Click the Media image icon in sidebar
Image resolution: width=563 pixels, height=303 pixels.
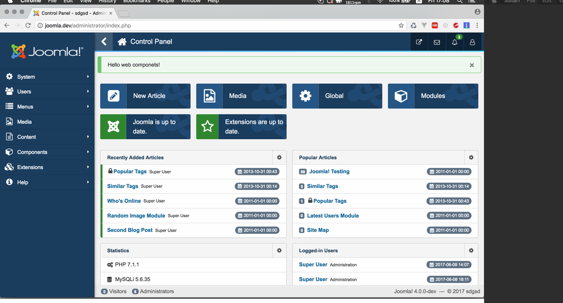pos(9,121)
